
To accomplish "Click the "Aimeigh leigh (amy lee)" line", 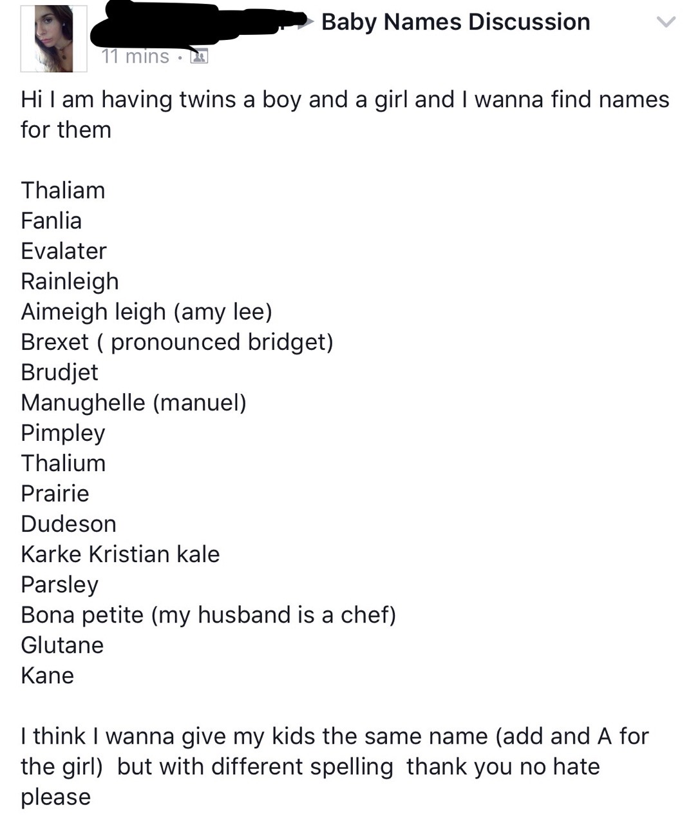I will click(146, 311).
